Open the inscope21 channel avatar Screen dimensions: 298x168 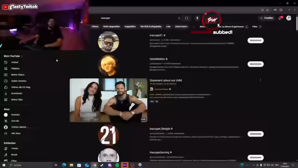click(x=108, y=42)
